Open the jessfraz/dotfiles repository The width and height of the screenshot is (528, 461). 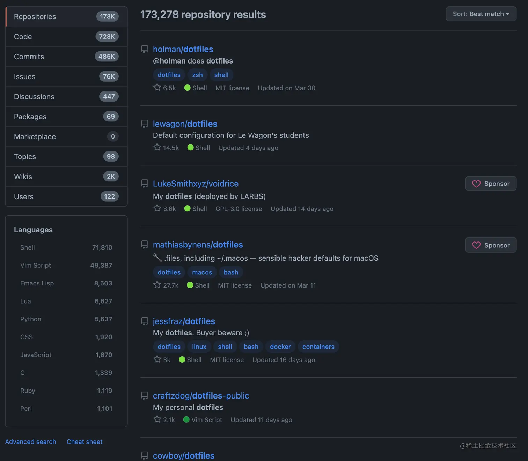pos(184,321)
